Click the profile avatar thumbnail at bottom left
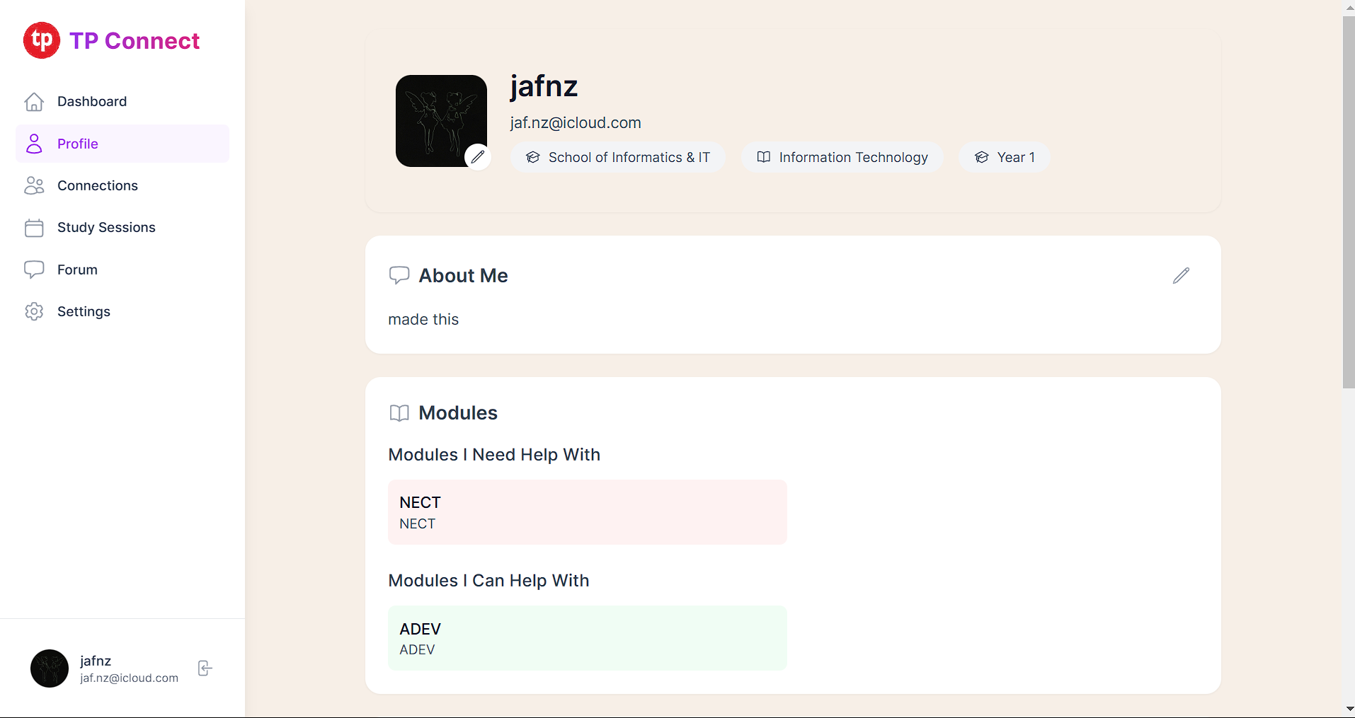The width and height of the screenshot is (1355, 718). coord(49,668)
